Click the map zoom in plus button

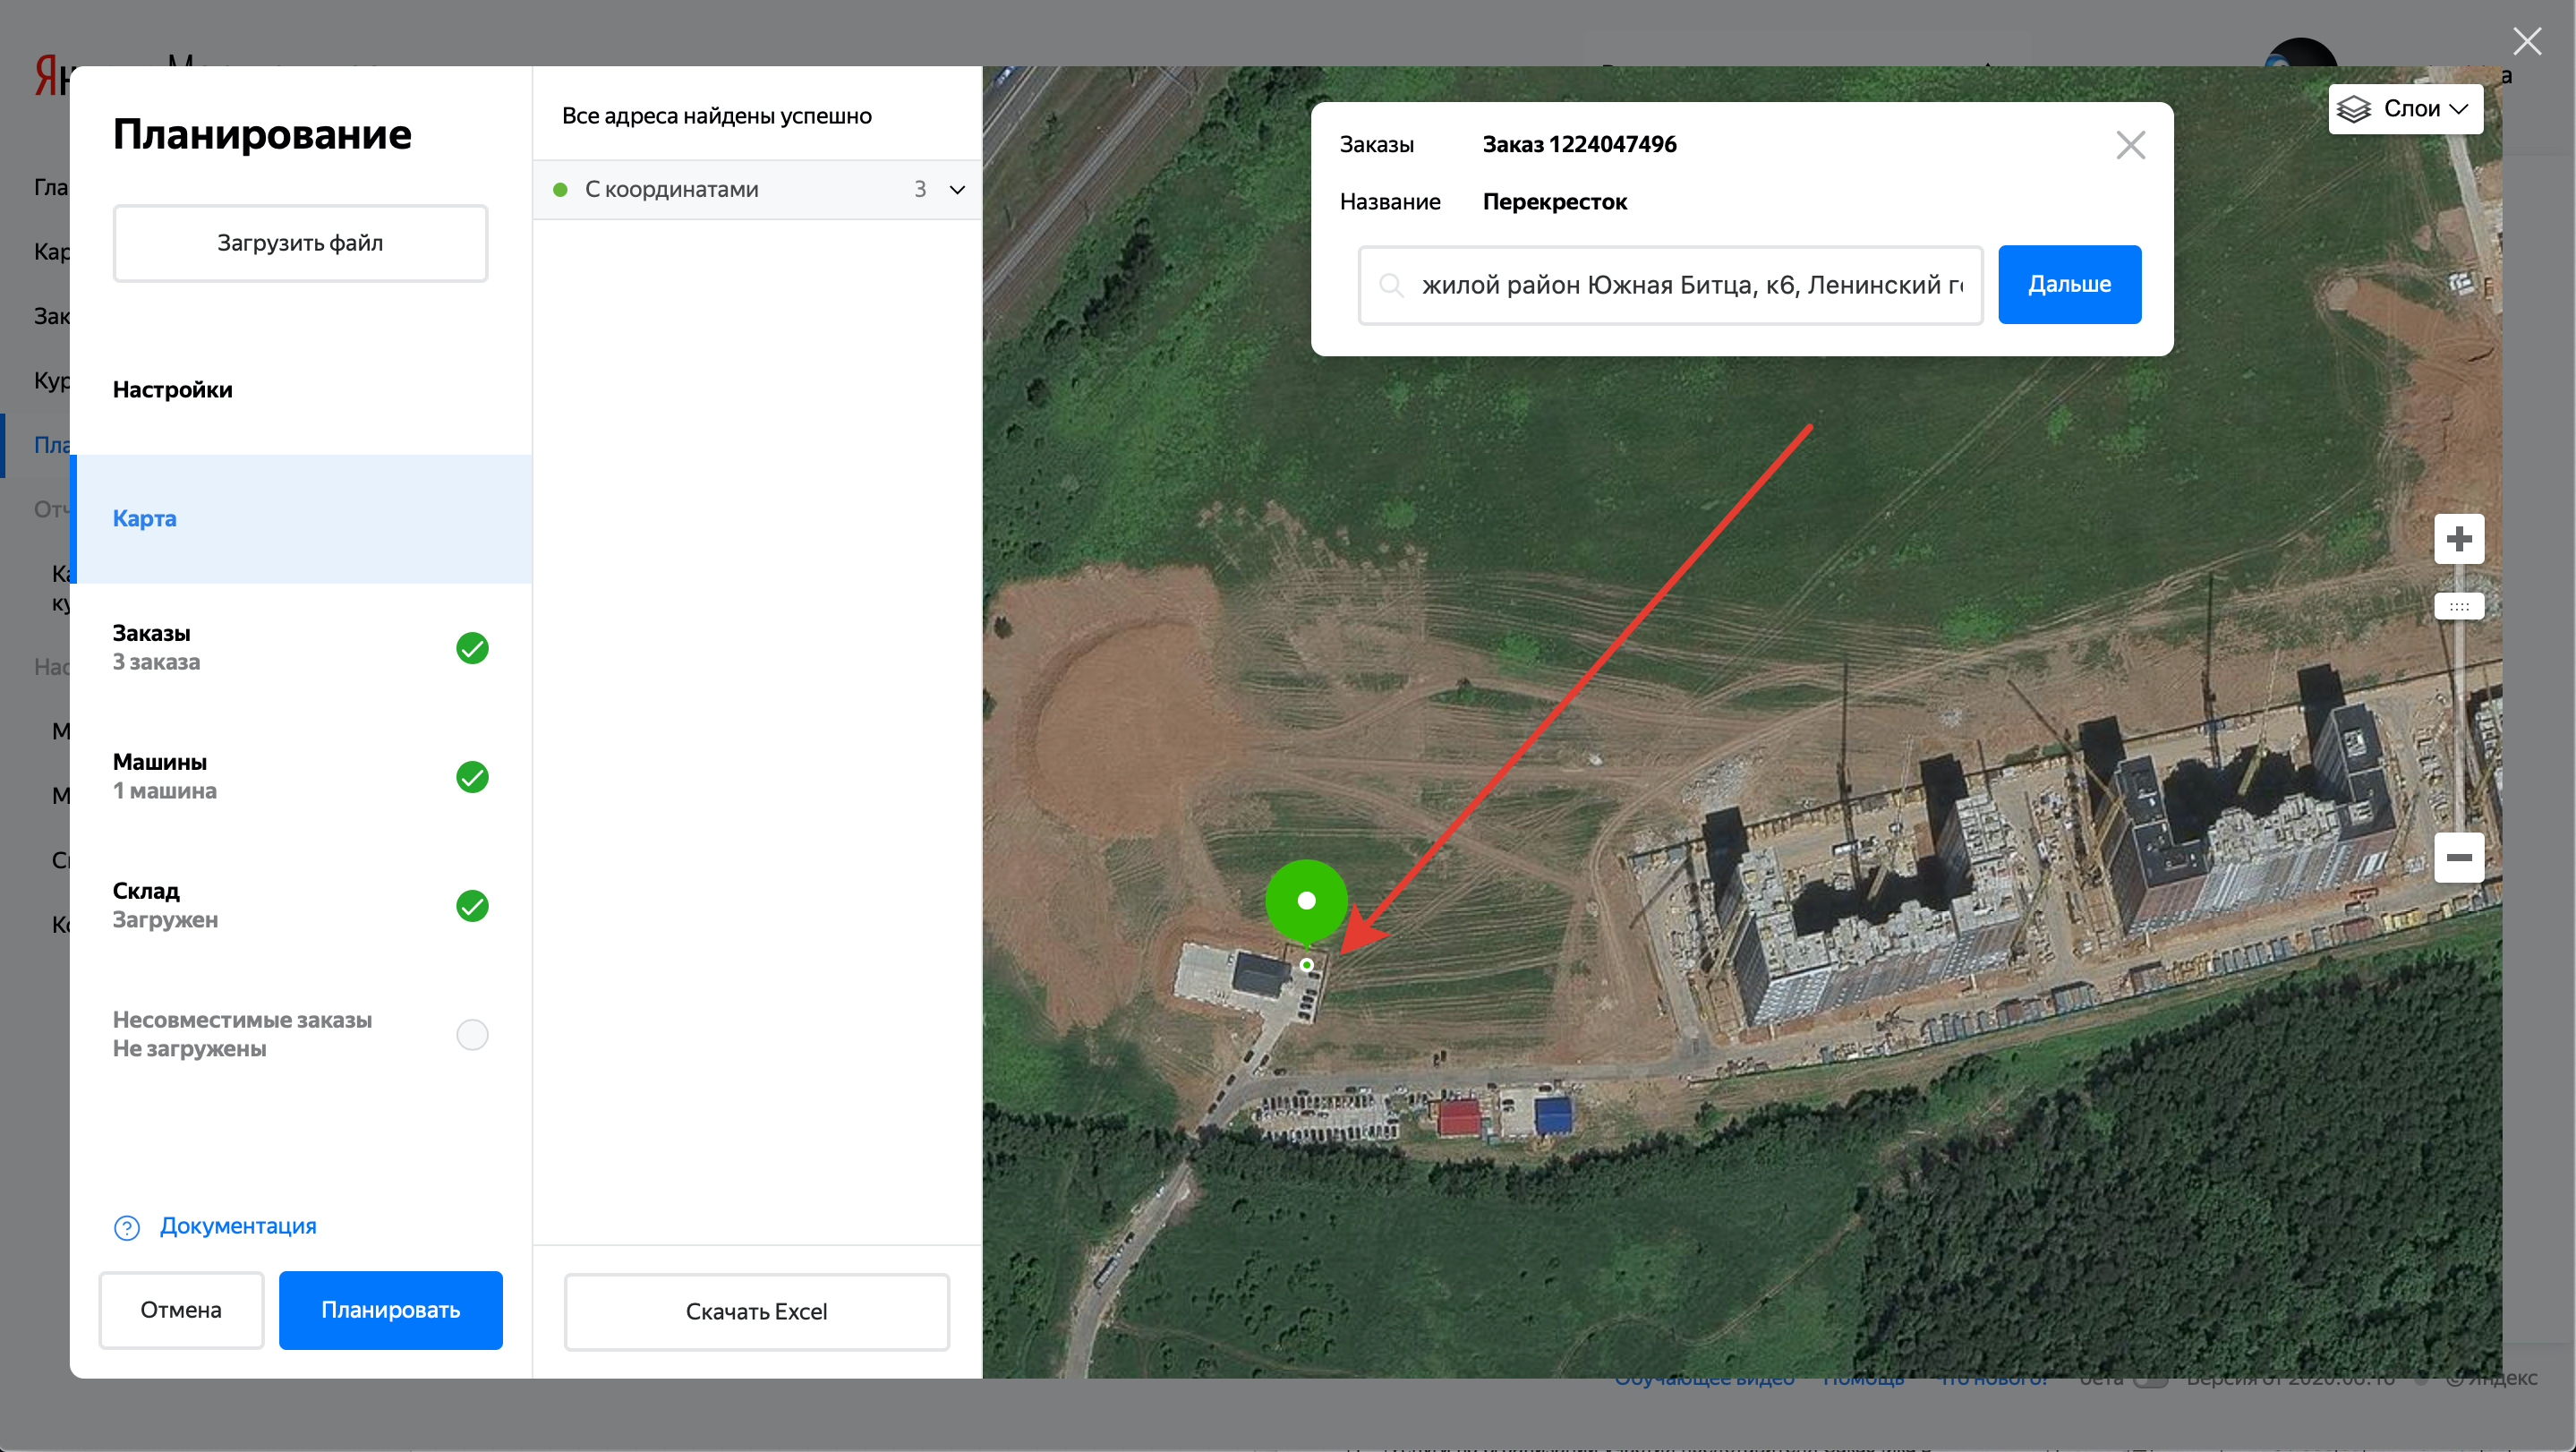(x=2458, y=539)
